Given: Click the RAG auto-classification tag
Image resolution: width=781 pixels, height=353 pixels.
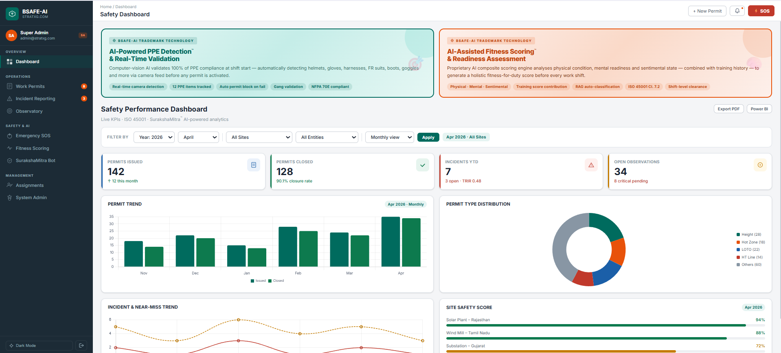Looking at the screenshot, I should (597, 87).
